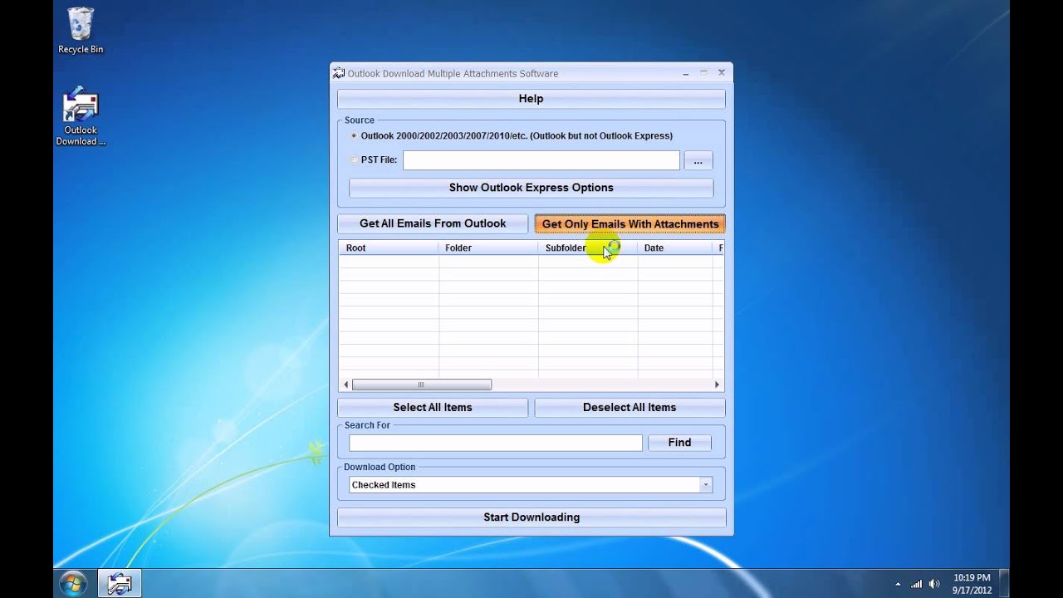Image resolution: width=1063 pixels, height=598 pixels.
Task: Click the Subfolder column header
Action: [588, 248]
